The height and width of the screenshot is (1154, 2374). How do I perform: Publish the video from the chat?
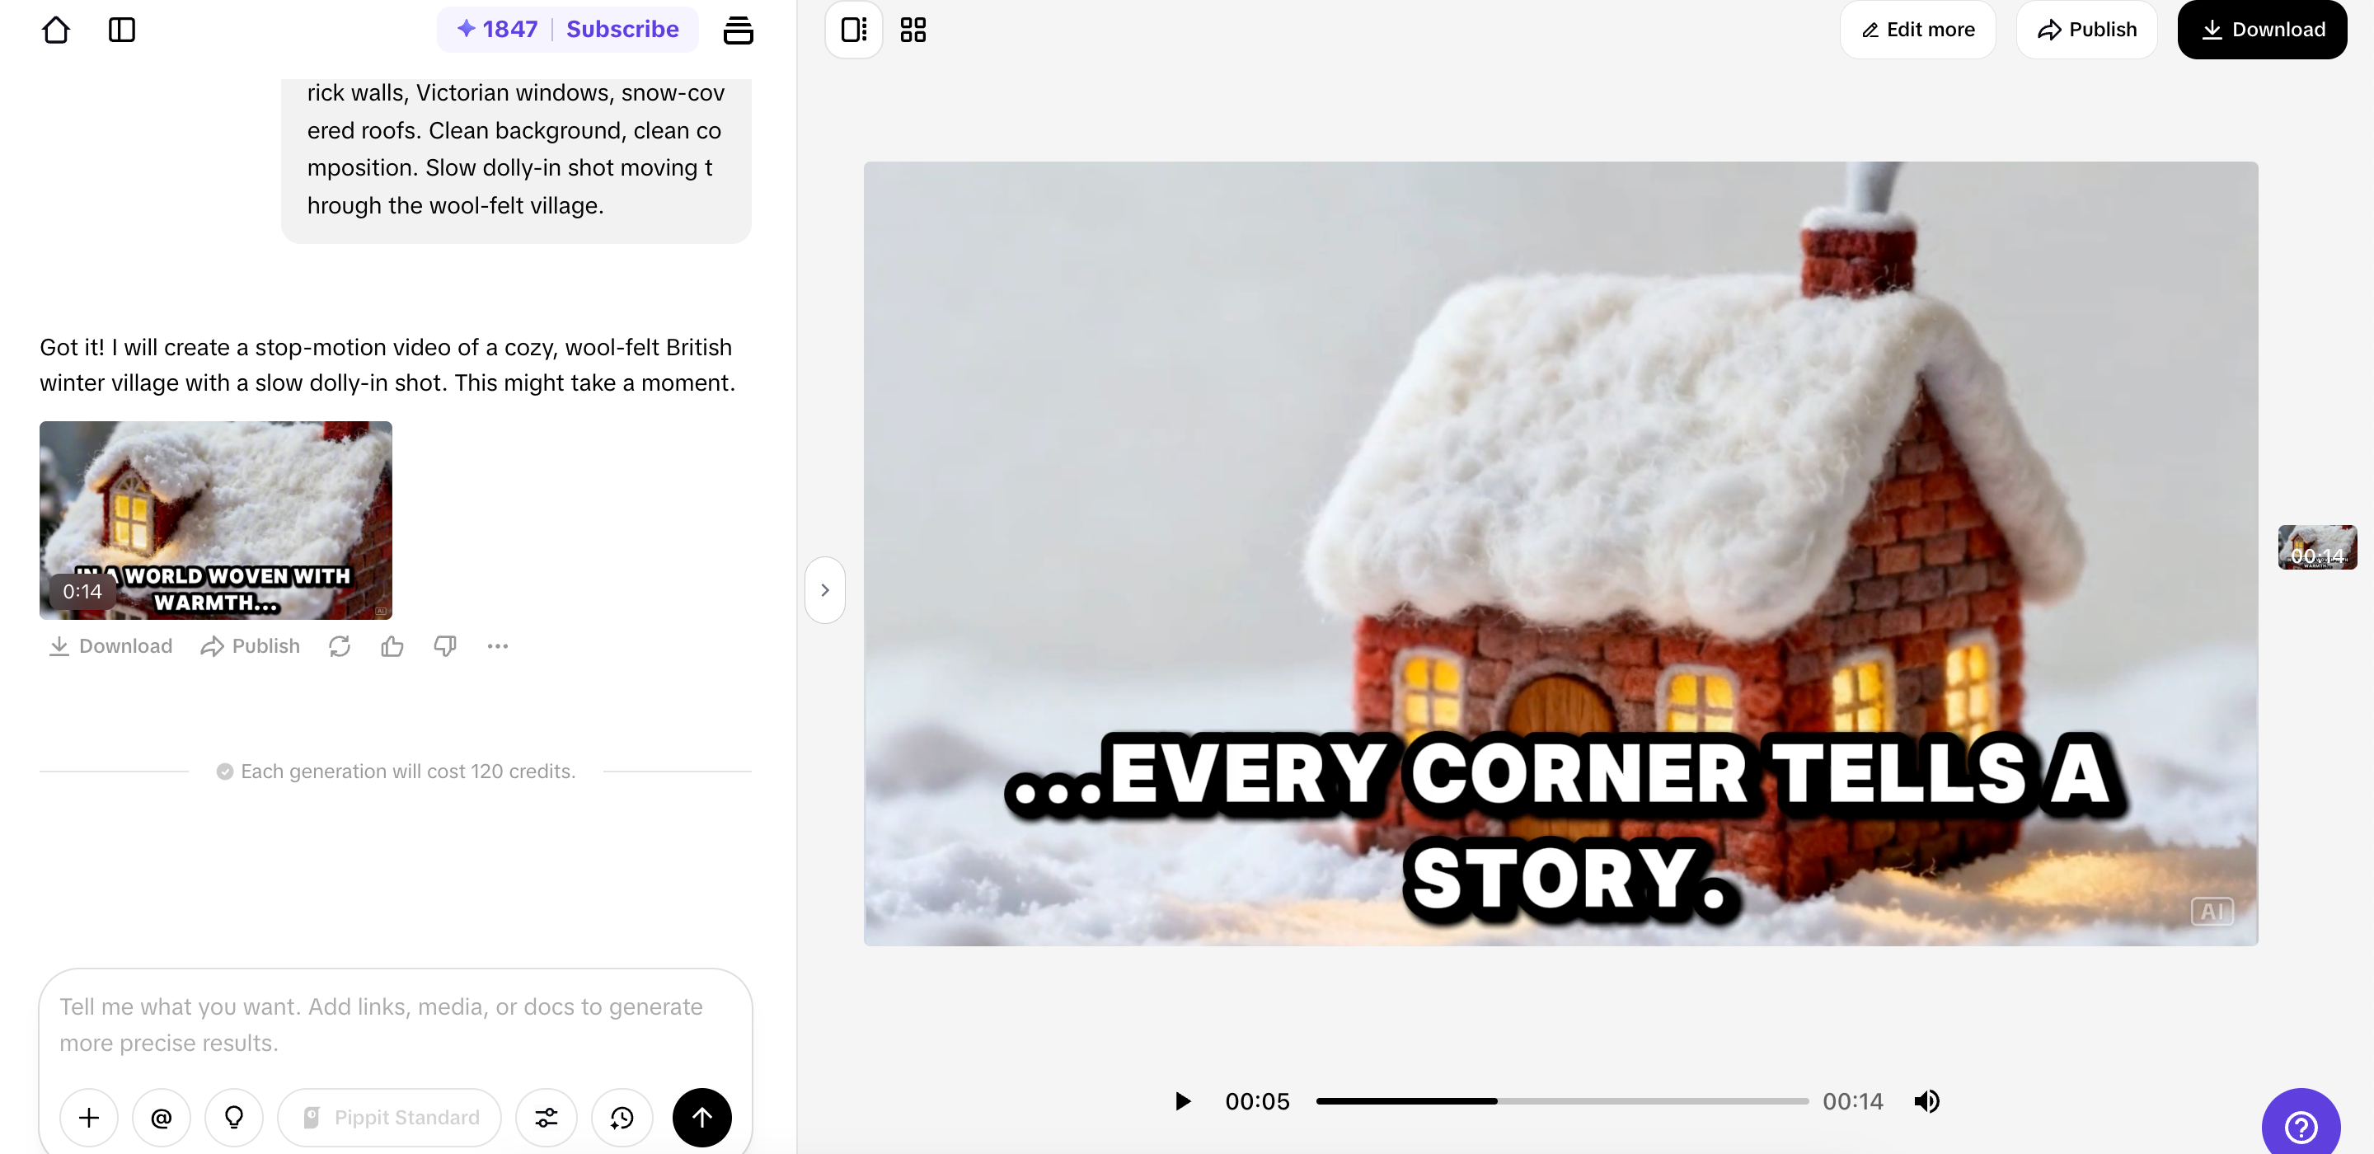click(250, 645)
